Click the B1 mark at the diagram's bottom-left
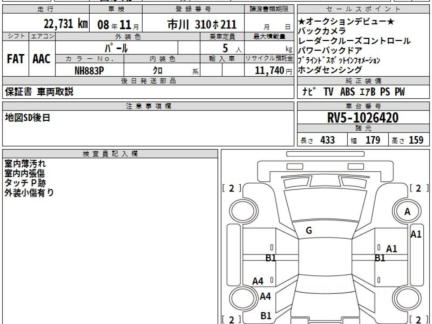 [x=266, y=316]
